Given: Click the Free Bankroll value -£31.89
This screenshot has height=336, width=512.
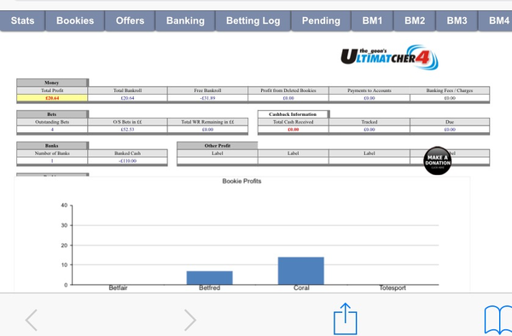Looking at the screenshot, I should [207, 98].
